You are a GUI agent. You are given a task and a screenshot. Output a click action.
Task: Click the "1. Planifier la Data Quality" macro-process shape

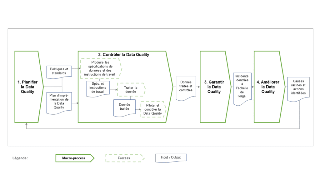pos(27,87)
